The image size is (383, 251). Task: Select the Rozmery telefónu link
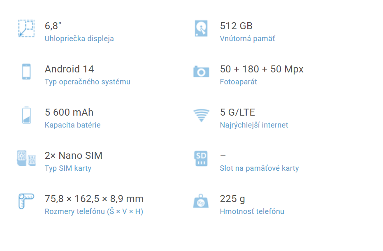tap(94, 211)
